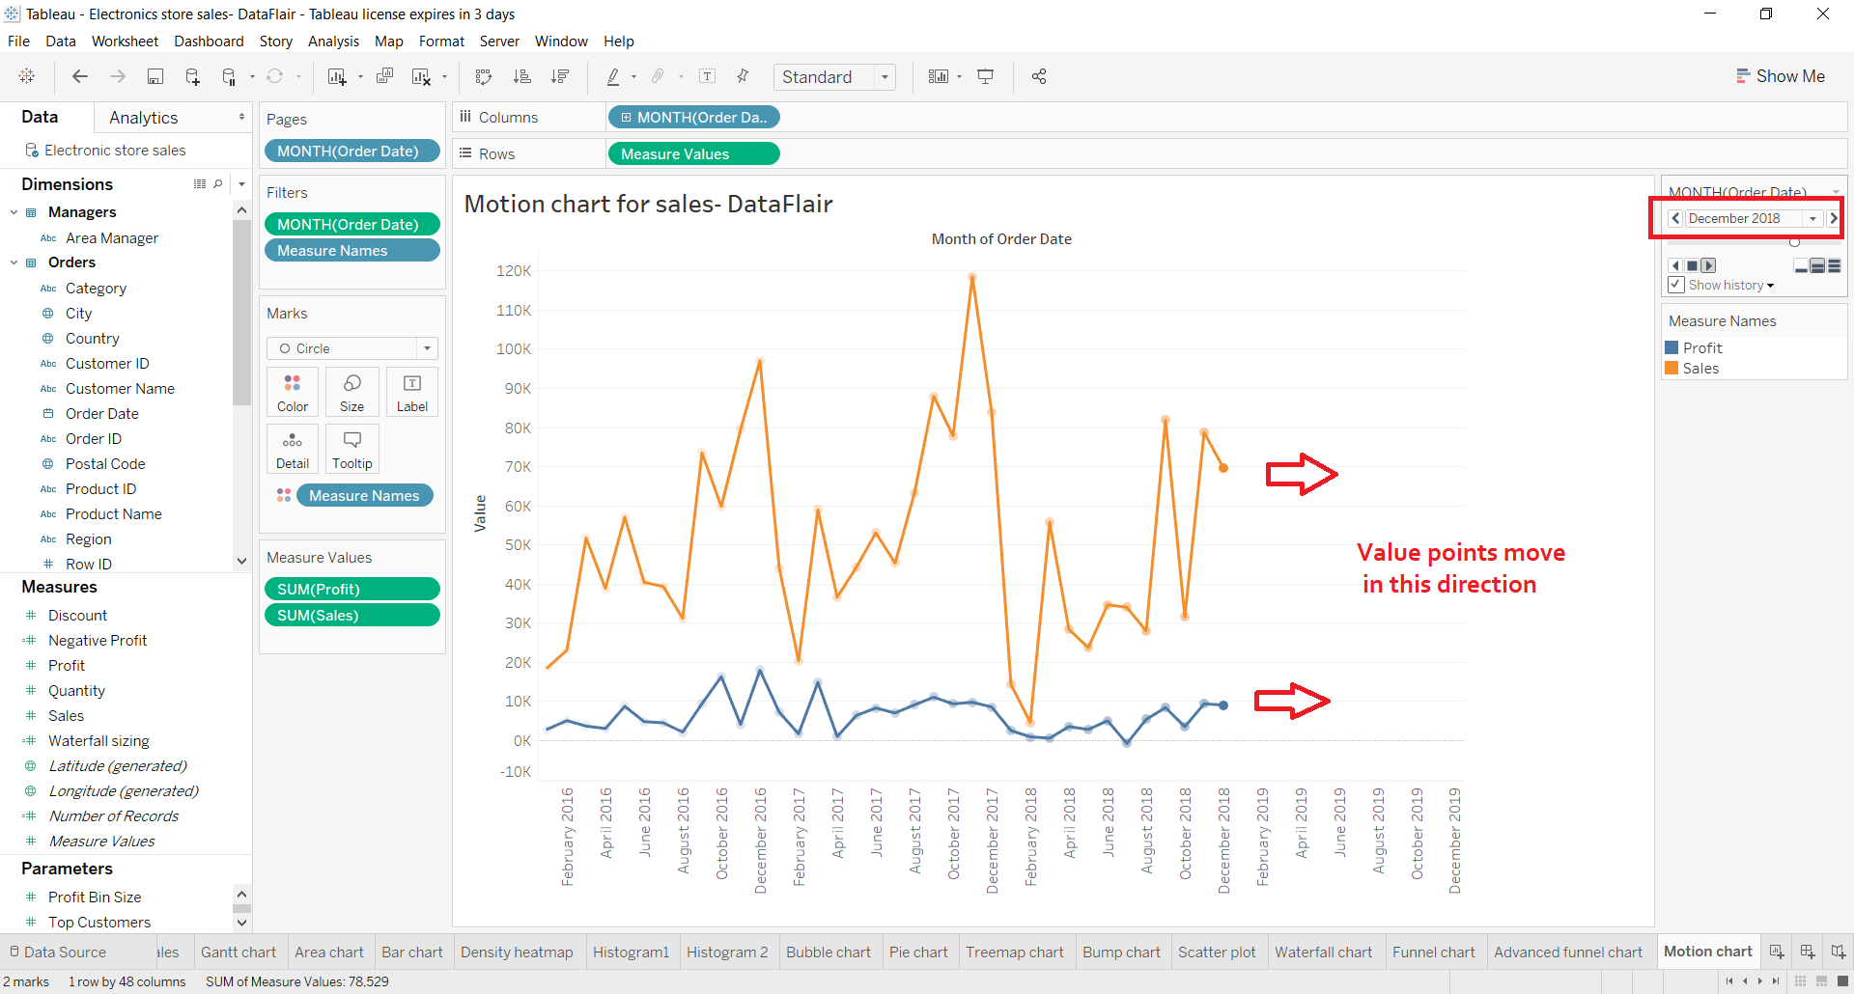Click the Duplicate sheet icon
Image resolution: width=1854 pixels, height=994 pixels.
(385, 76)
